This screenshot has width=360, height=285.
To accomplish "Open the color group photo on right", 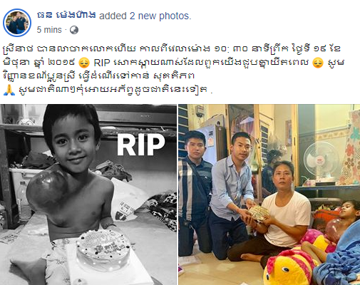I will click(x=269, y=195).
